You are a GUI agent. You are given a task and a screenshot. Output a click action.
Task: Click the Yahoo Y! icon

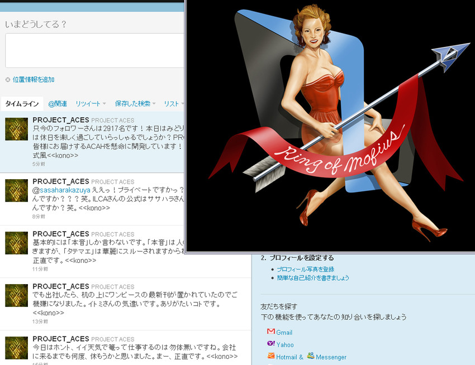click(x=271, y=344)
